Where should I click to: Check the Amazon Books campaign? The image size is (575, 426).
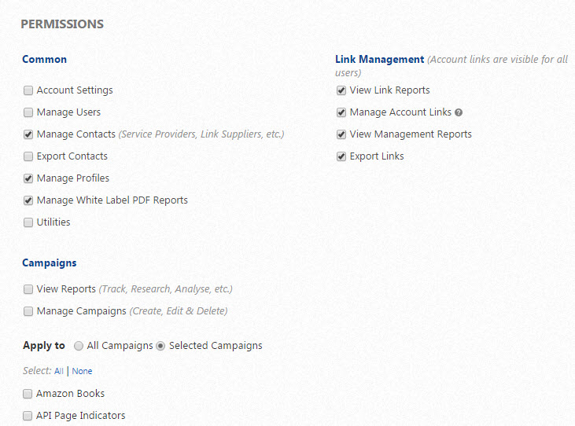[28, 394]
